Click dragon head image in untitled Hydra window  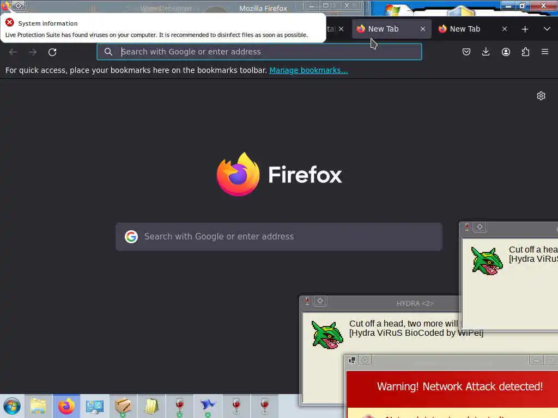[x=487, y=261]
